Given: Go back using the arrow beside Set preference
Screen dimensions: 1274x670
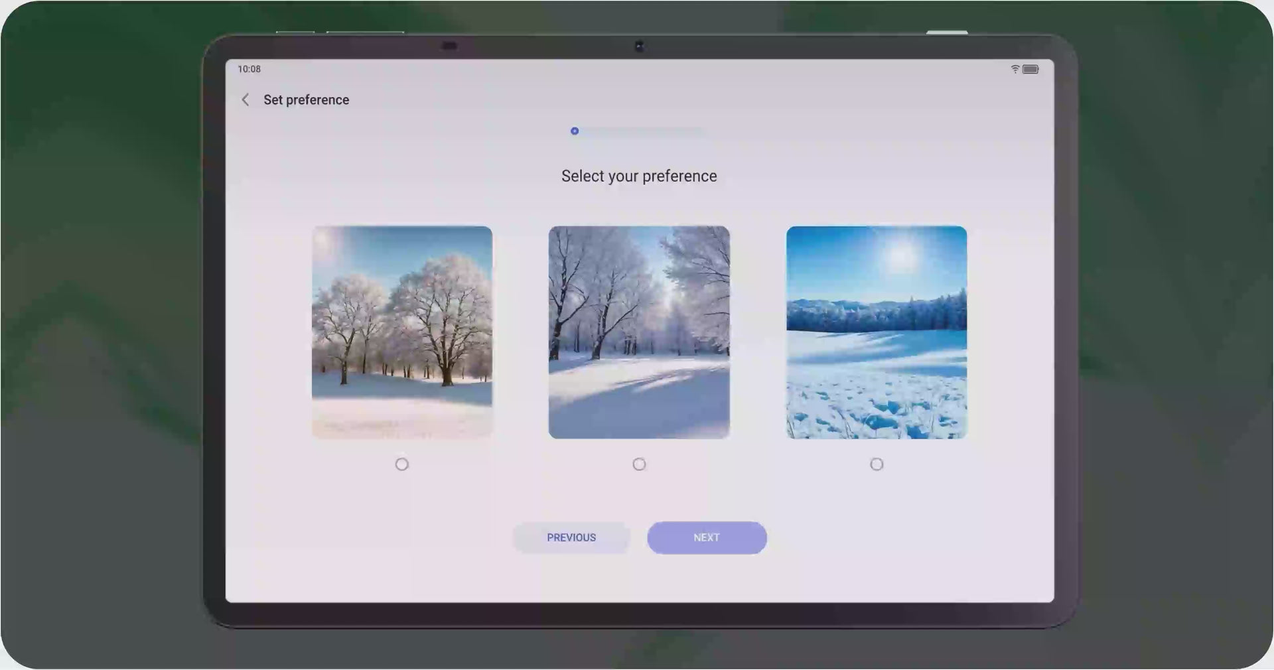Looking at the screenshot, I should [246, 100].
